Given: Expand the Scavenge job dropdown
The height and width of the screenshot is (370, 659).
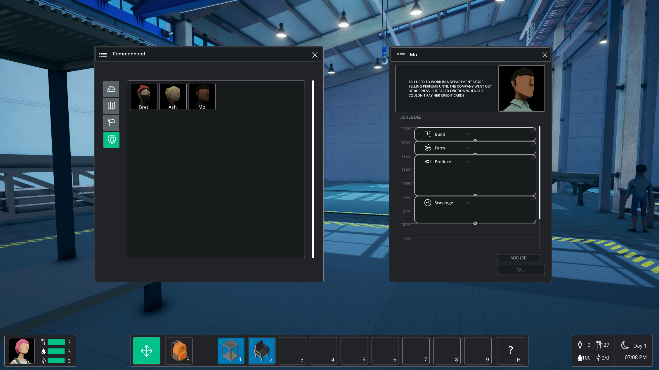Looking at the screenshot, I should point(468,203).
